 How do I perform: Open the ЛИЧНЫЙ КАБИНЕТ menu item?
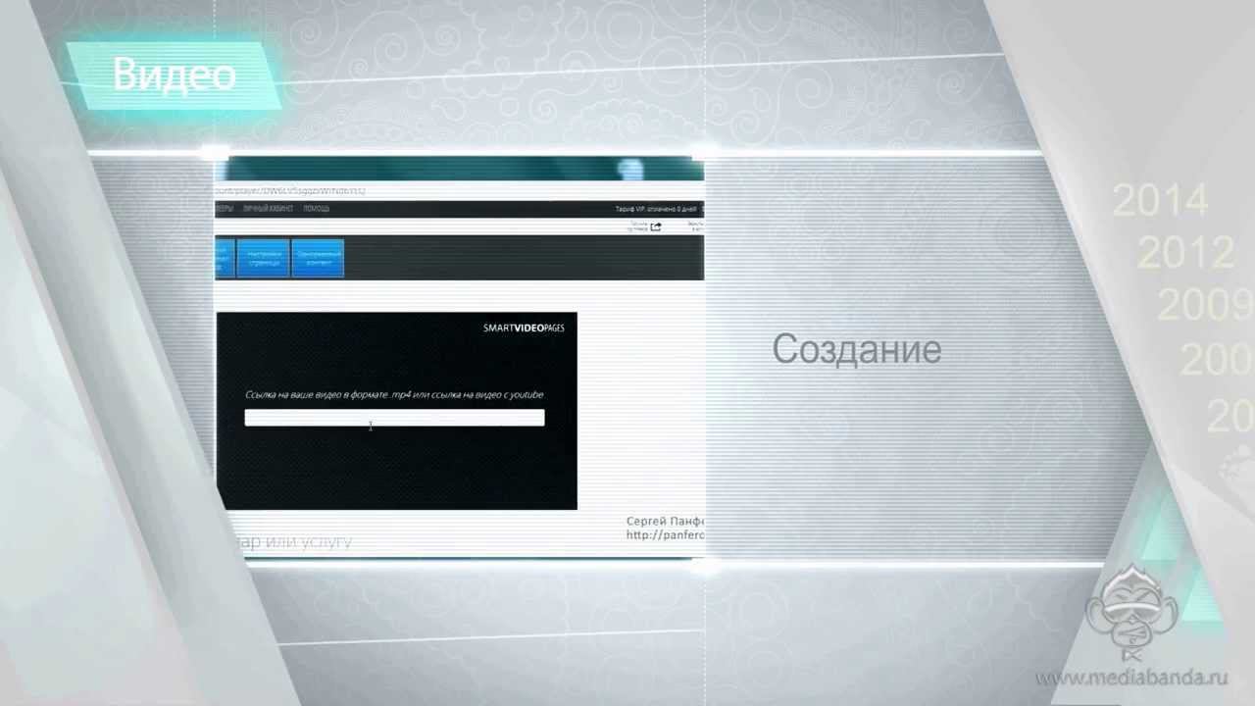coord(267,209)
